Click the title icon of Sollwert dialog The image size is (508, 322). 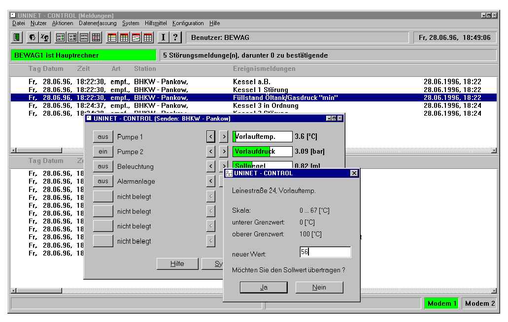pyautogui.click(x=229, y=173)
